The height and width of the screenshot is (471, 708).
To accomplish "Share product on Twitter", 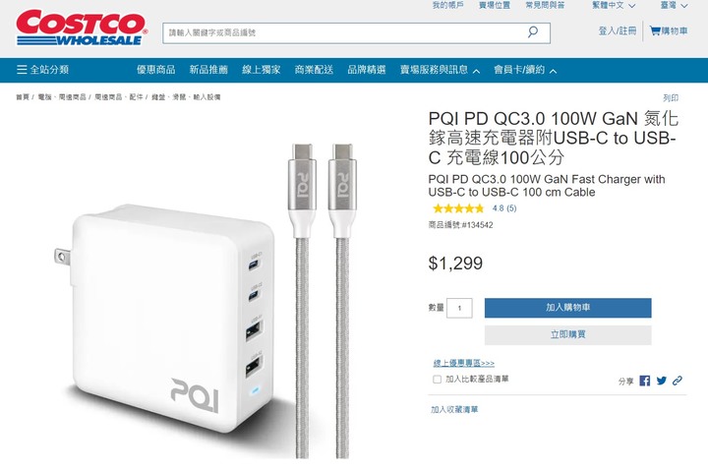I will [662, 381].
